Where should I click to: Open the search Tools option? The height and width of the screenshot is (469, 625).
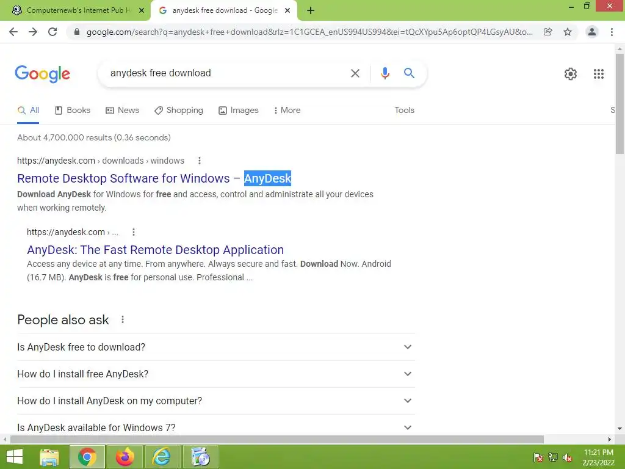404,111
